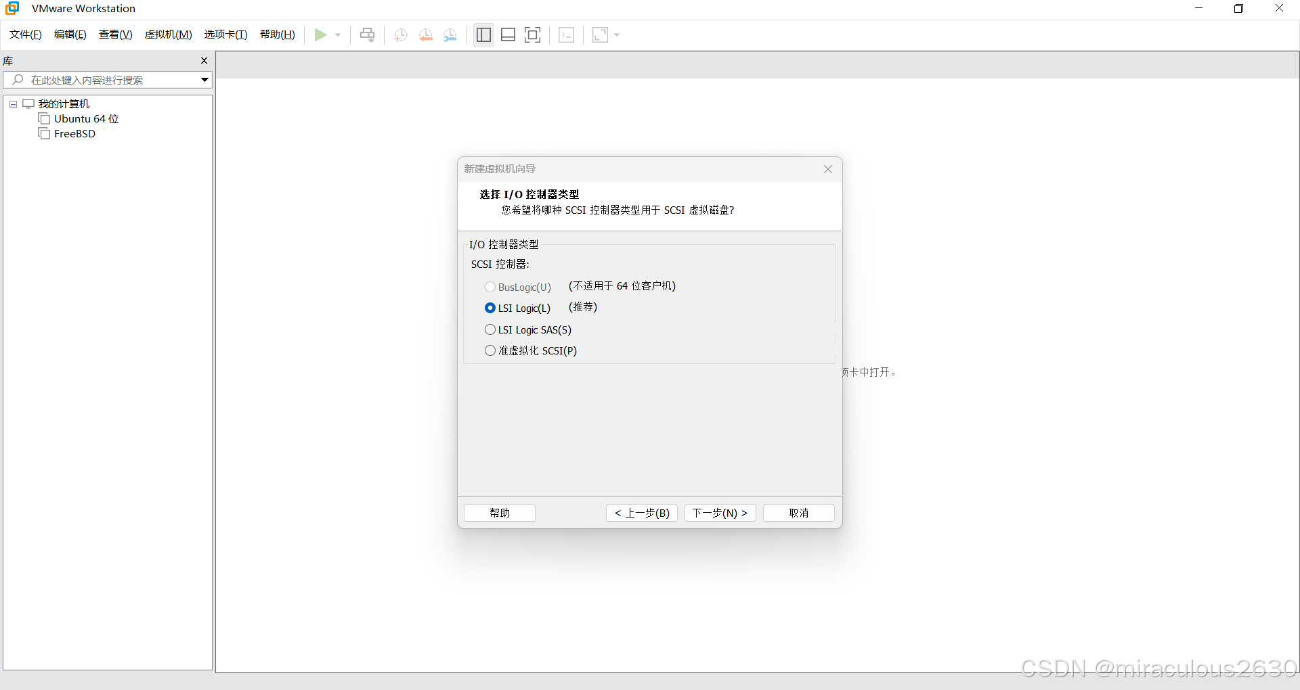This screenshot has width=1300, height=690.
Task: Open the 虚拟机(M) menu
Action: [x=169, y=34]
